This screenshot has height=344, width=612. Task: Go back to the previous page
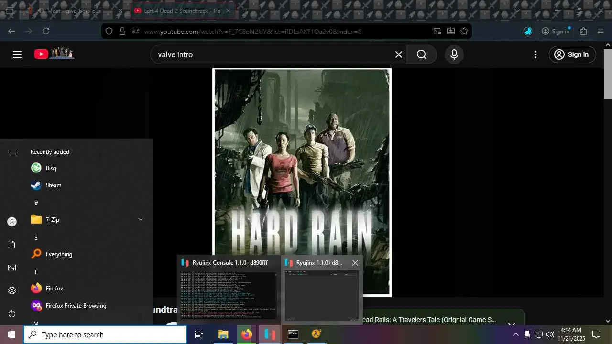(11, 31)
